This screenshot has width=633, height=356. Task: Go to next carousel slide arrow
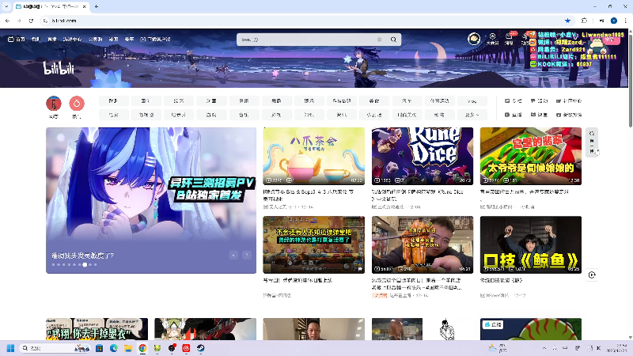pos(247,255)
